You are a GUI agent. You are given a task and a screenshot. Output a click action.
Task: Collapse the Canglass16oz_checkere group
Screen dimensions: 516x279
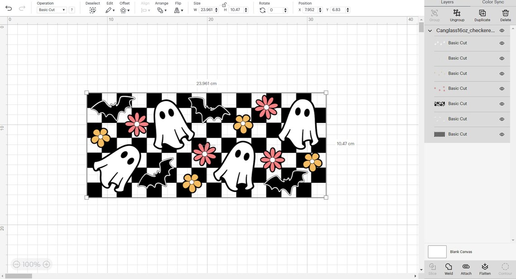pos(430,30)
